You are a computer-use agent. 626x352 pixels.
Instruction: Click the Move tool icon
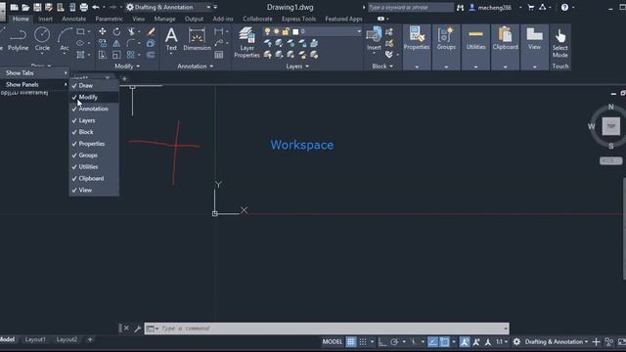(102, 31)
